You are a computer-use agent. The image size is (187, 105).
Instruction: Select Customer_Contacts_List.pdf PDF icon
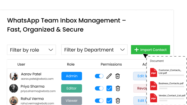pos(153,73)
